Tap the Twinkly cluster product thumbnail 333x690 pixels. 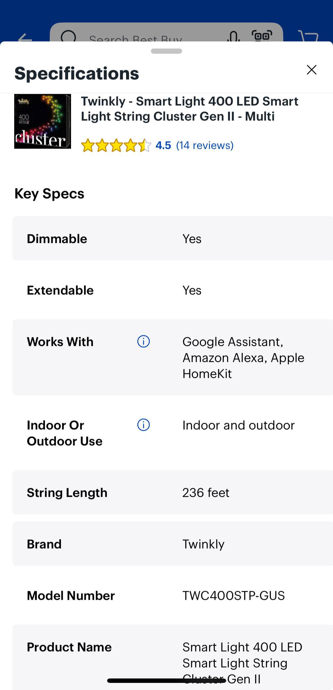click(x=43, y=121)
